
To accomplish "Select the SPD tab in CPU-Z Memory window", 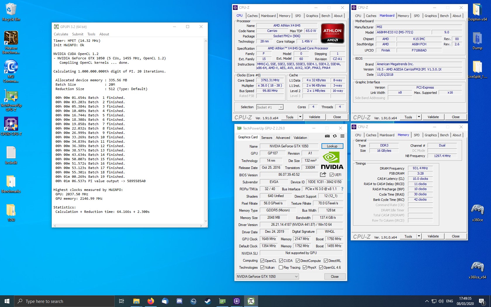I will pos(416,135).
